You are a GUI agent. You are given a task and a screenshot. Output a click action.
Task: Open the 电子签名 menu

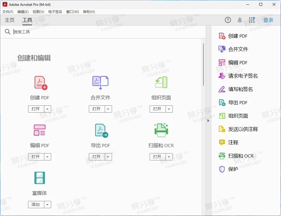(x=55, y=12)
